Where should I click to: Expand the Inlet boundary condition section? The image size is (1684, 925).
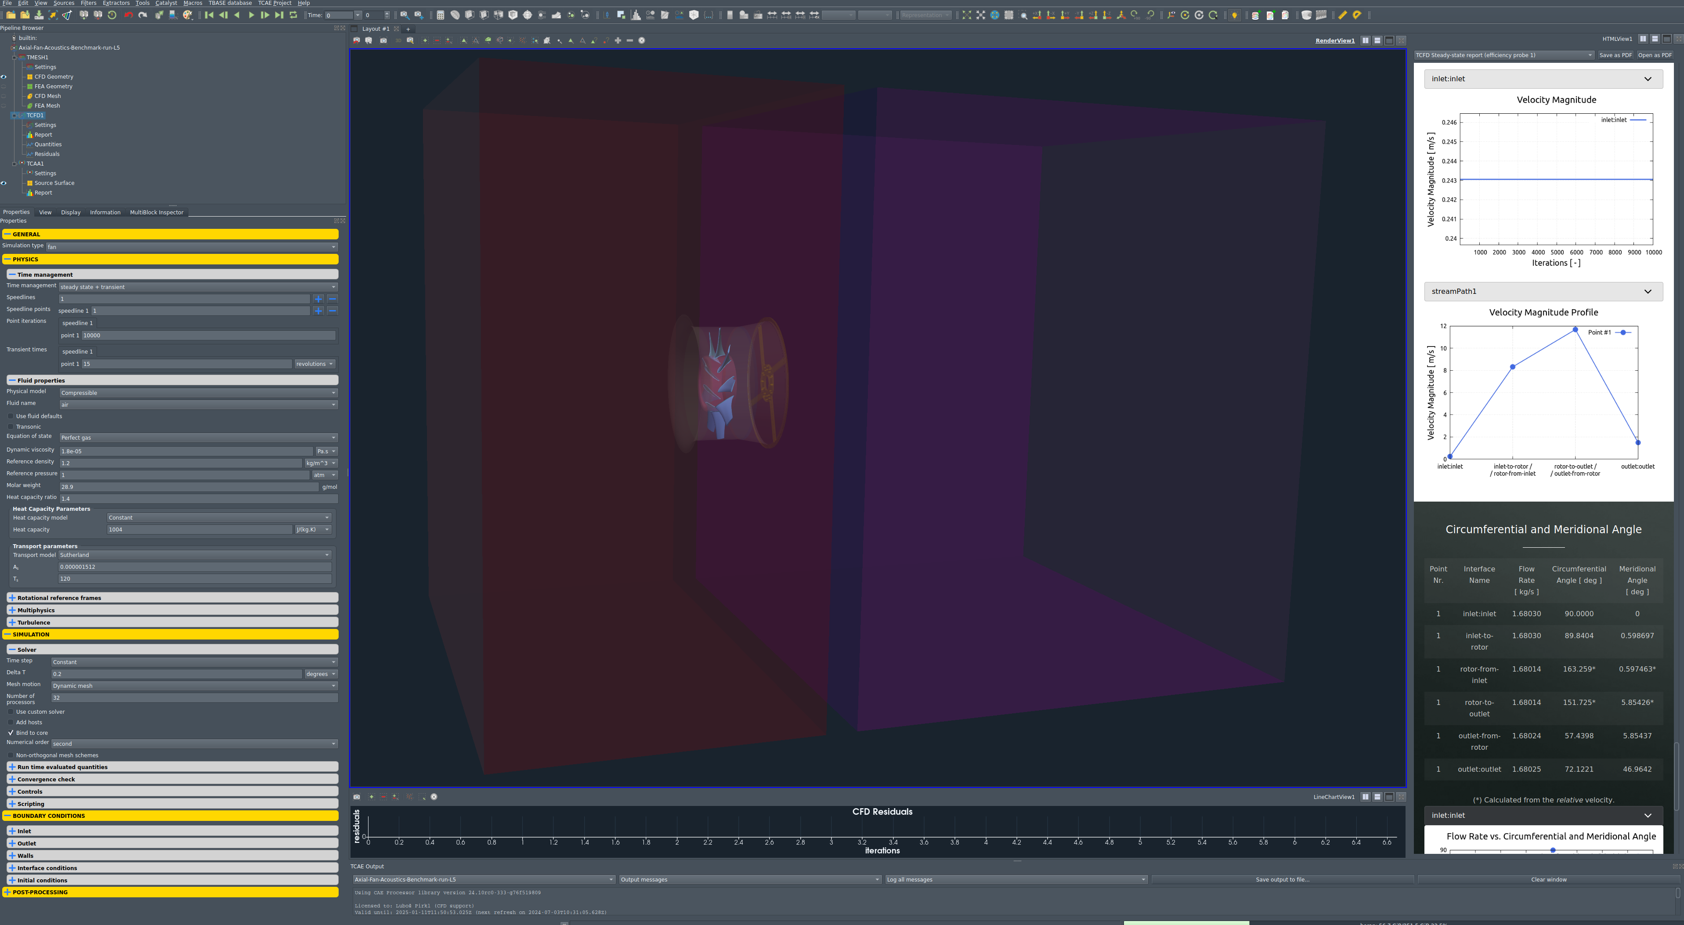(173, 831)
